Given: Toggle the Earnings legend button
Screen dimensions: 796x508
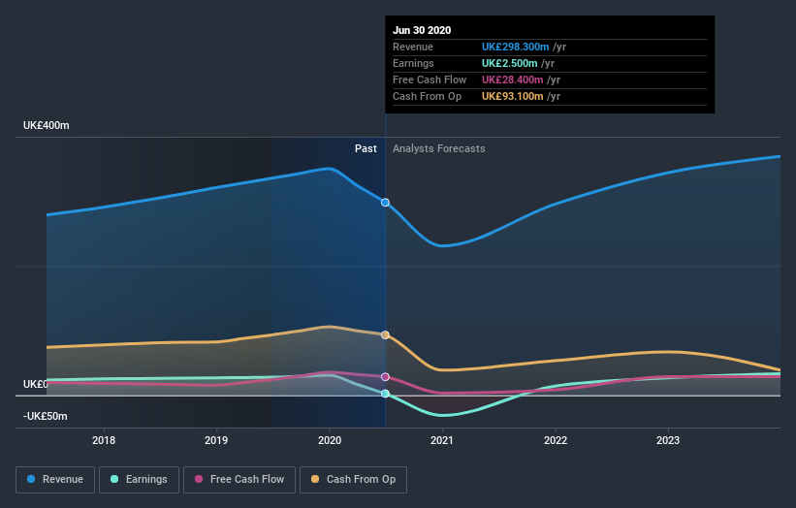Looking at the screenshot, I should 139,480.
